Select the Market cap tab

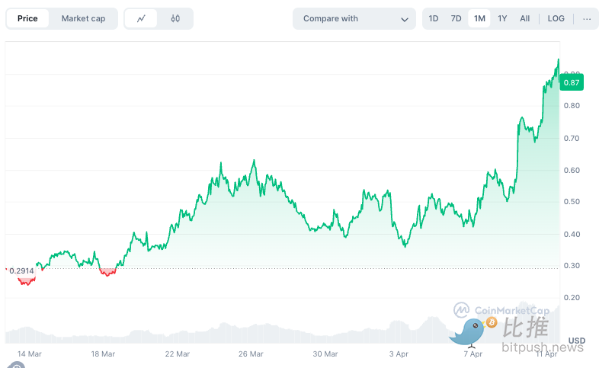pyautogui.click(x=83, y=18)
